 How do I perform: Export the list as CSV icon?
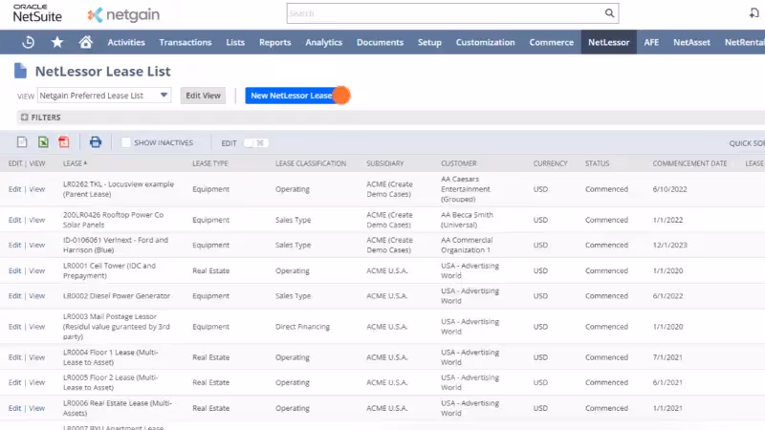click(x=22, y=142)
